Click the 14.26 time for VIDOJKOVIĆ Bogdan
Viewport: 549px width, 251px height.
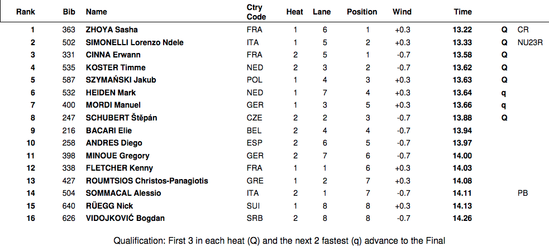click(x=462, y=218)
